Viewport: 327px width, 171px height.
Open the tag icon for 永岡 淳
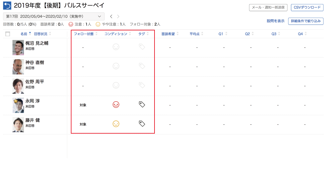click(142, 105)
